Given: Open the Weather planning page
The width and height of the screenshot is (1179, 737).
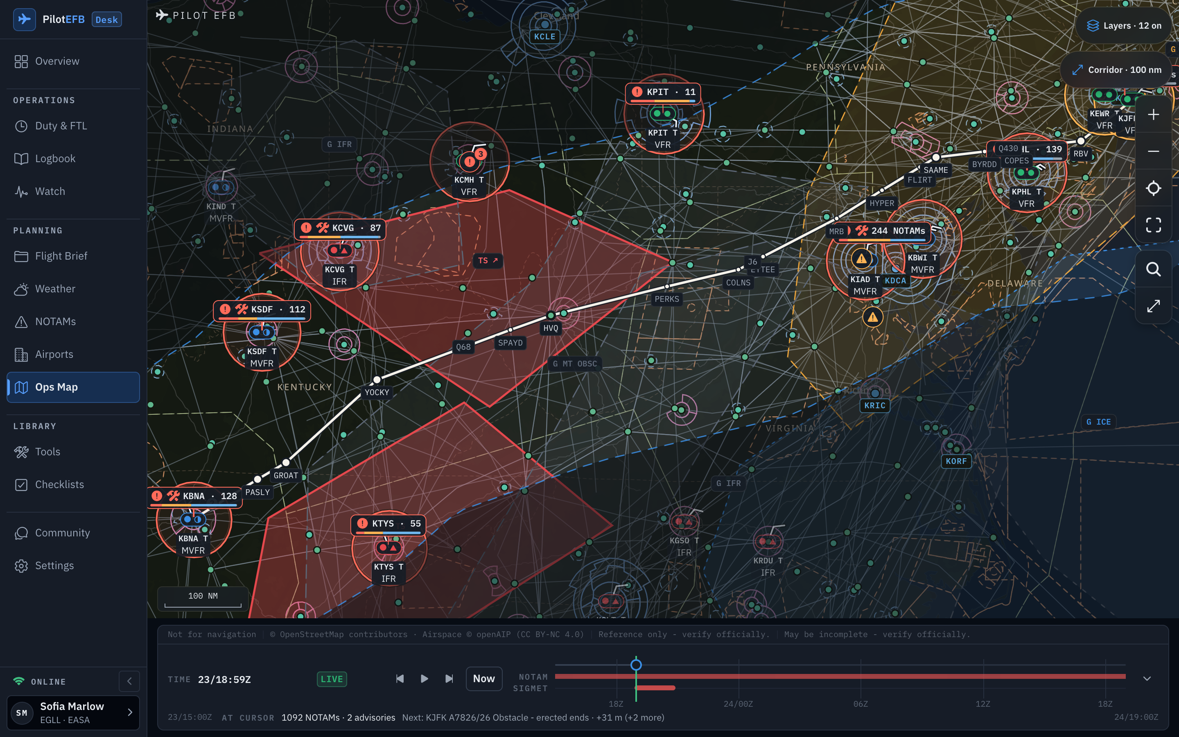Looking at the screenshot, I should [x=73, y=289].
